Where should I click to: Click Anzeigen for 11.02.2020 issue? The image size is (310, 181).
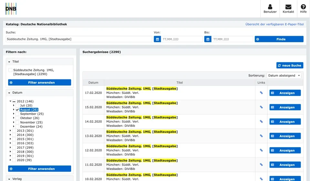tap(285, 165)
